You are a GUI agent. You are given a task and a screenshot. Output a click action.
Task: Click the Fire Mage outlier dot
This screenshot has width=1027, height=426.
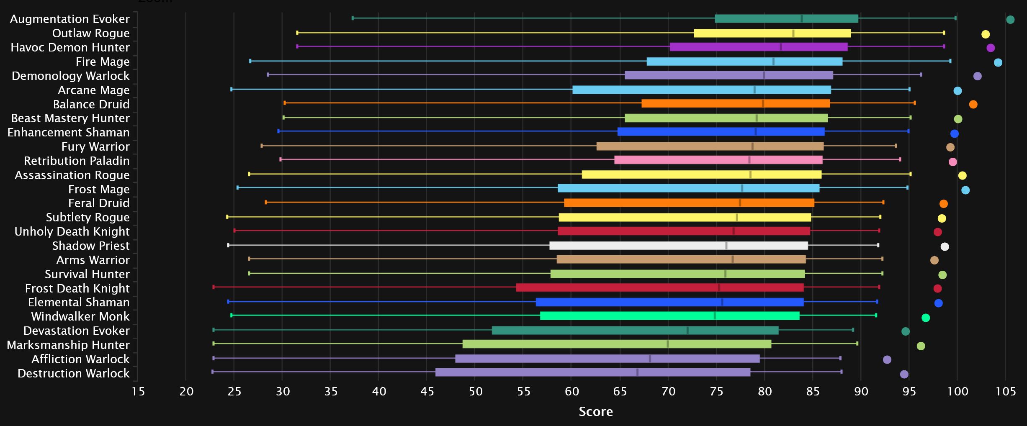998,63
